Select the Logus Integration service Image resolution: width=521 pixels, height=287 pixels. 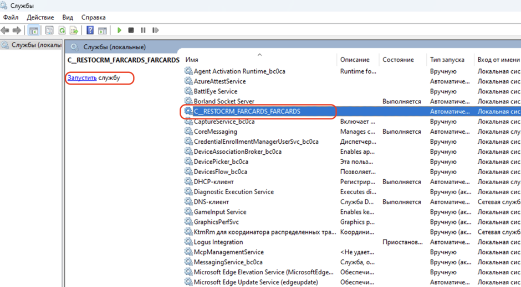pyautogui.click(x=218, y=242)
